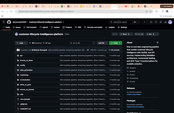Edit About details with gear icon
The image size is (174, 113).
157,43
